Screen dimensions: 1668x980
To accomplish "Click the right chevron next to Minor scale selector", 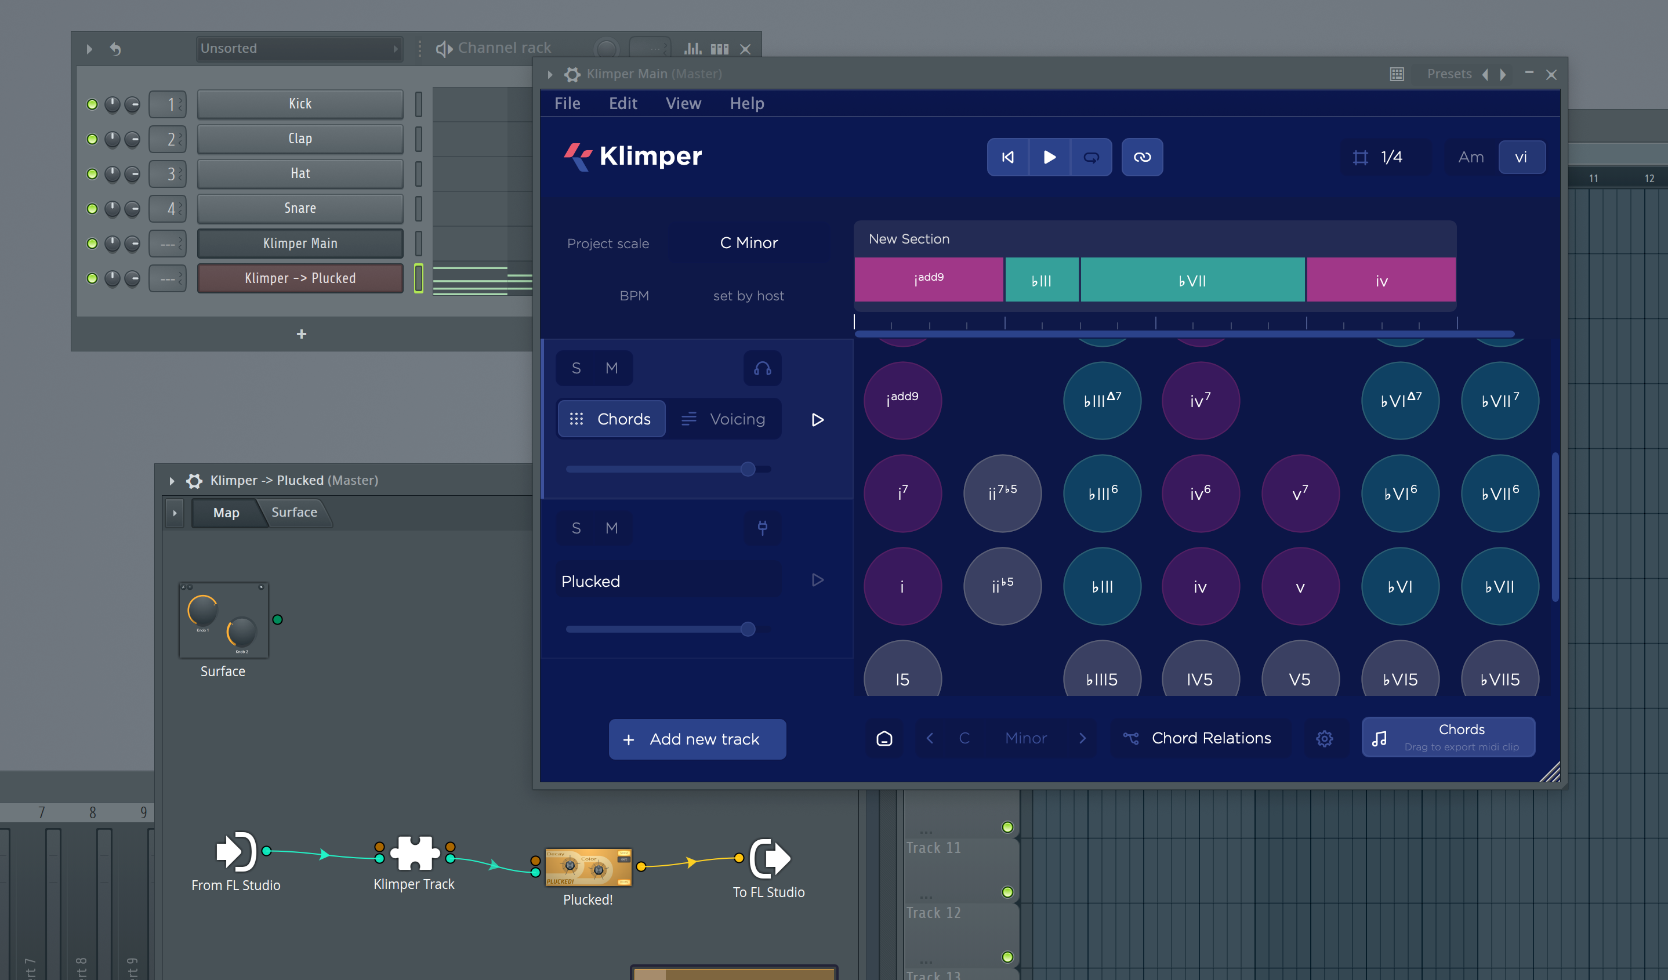I will 1083,738.
